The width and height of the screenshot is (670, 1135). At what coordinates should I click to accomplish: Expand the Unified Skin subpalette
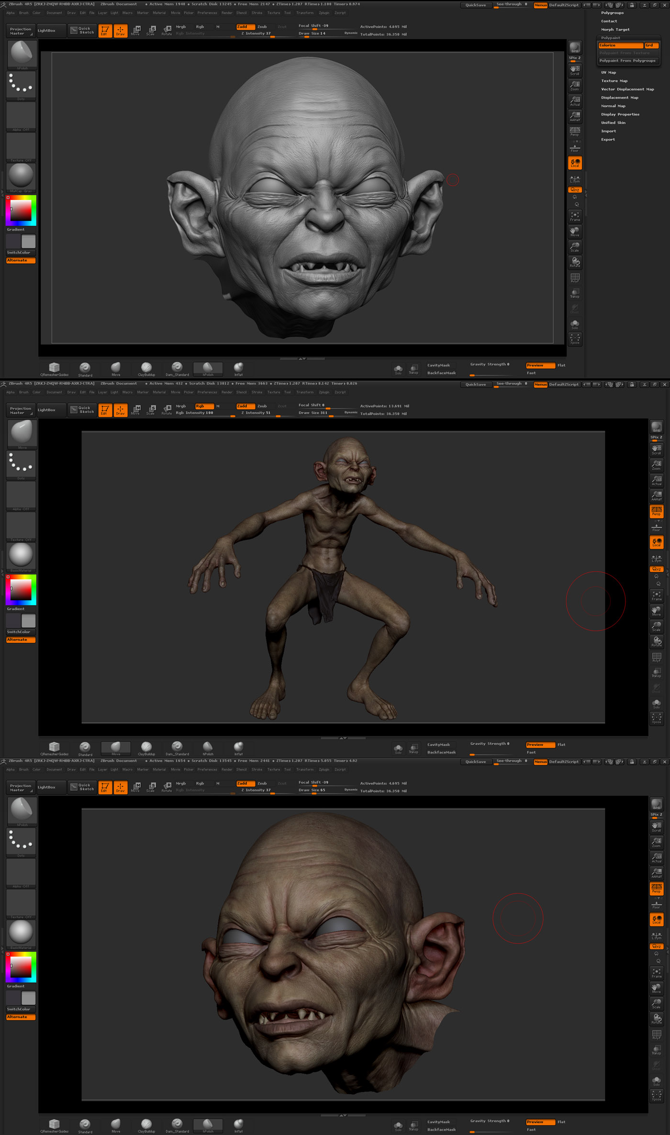tap(613, 123)
